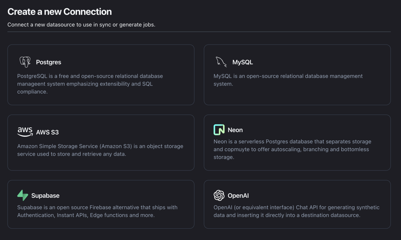Choose the AWS S3 title
The image size is (401, 240).
[x=47, y=132]
